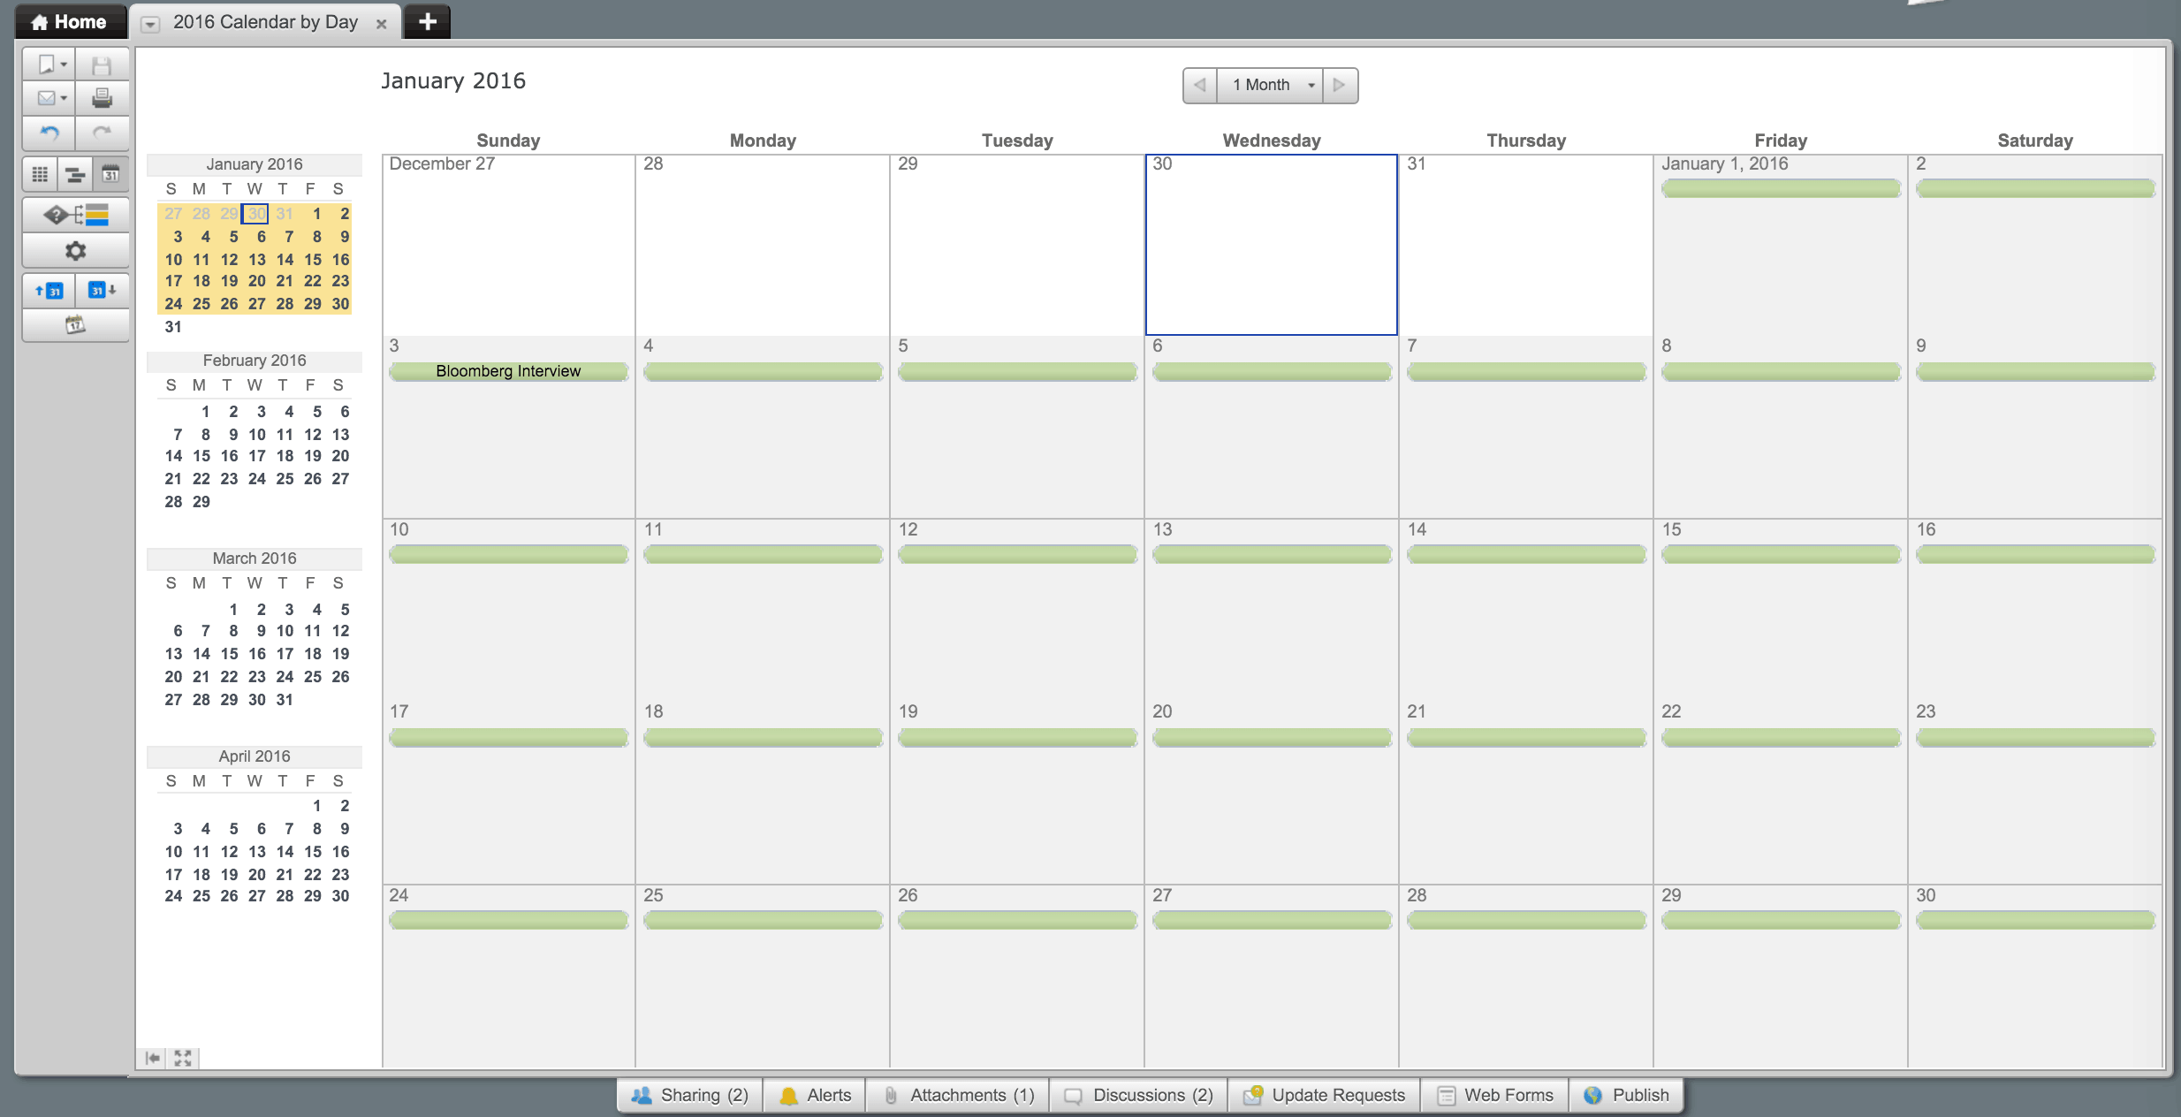2181x1117 pixels.
Task: Select 29 in February mini-calendar
Action: (201, 502)
